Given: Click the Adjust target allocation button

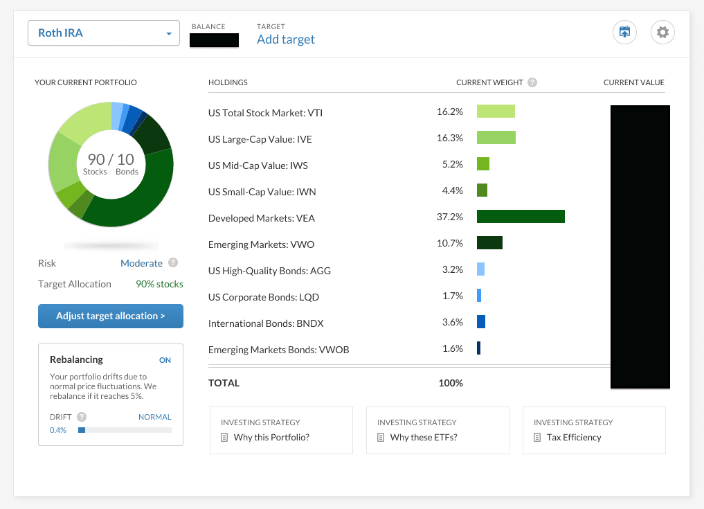Looking at the screenshot, I should pyautogui.click(x=111, y=316).
